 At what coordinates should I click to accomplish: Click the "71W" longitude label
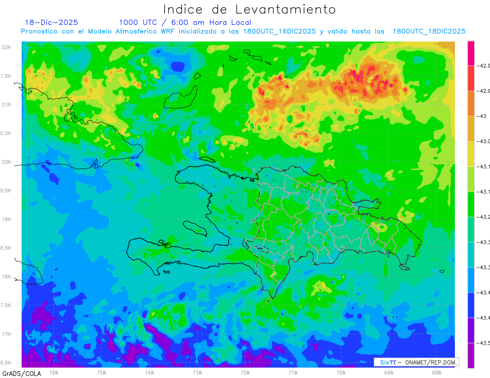coord(293,373)
